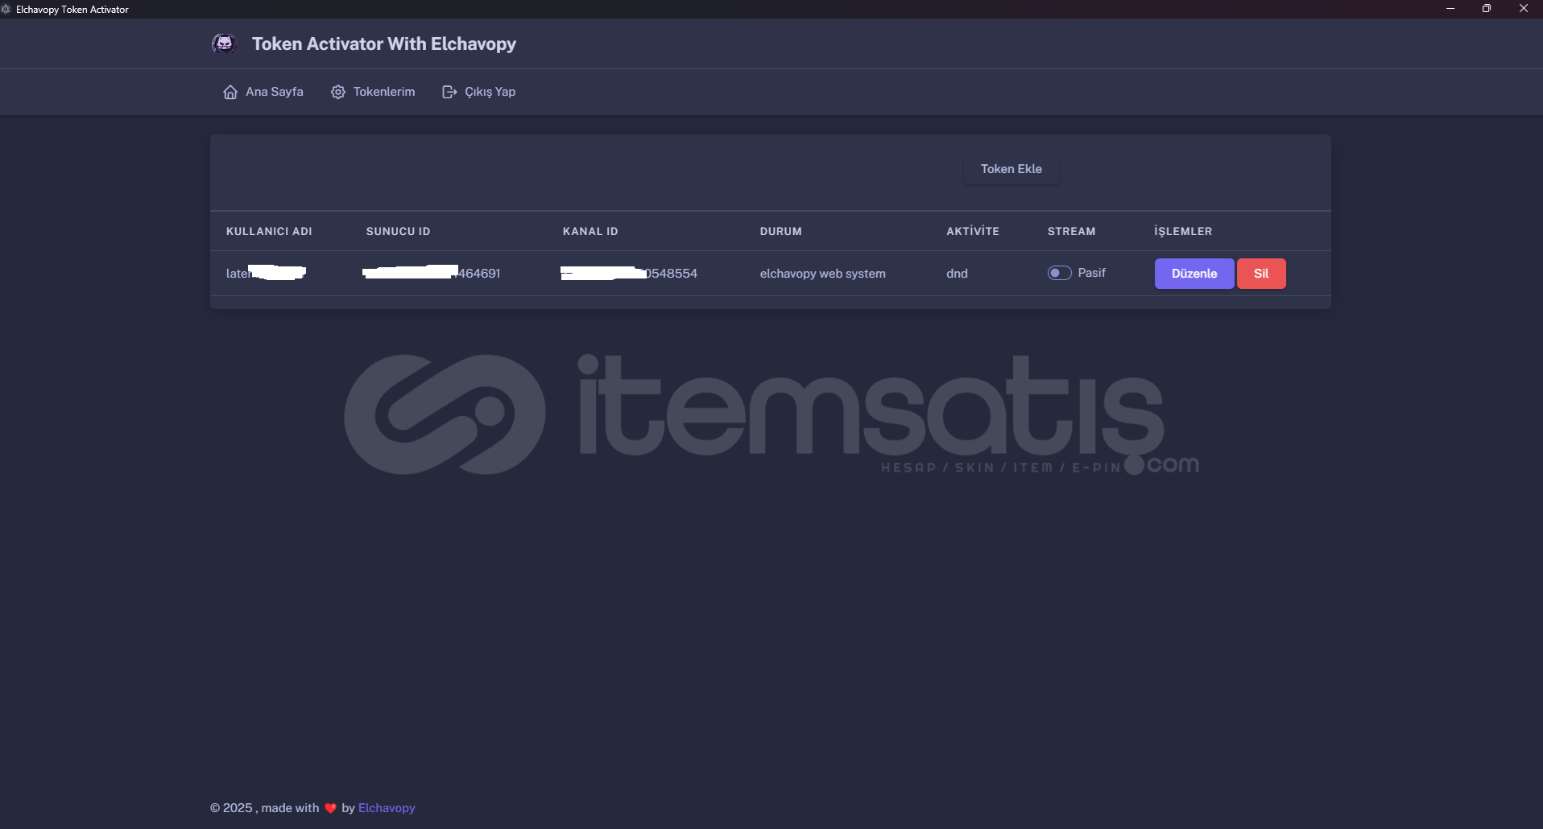Click the KULLANICI ADI column header

coord(269,231)
